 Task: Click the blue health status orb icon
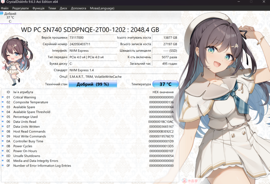click(x=1, y=13)
